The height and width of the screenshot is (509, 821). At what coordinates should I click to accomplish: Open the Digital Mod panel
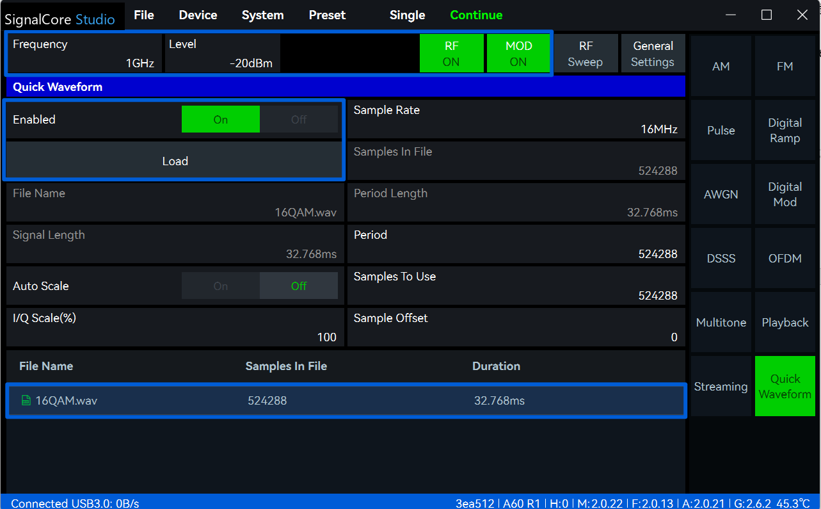coord(785,194)
